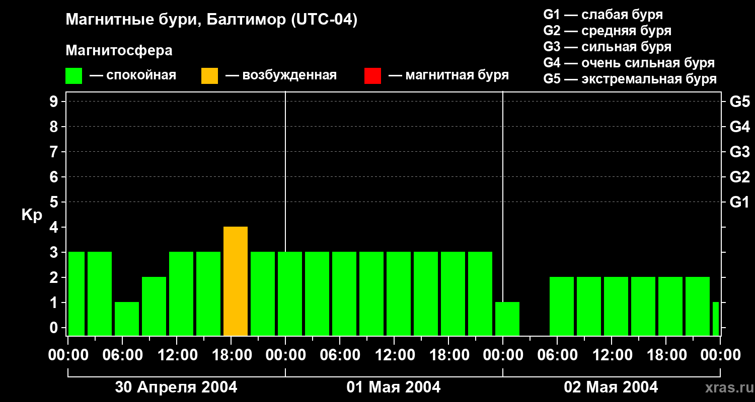
Task: Click the G1 label on the right axis
Action: (x=740, y=202)
